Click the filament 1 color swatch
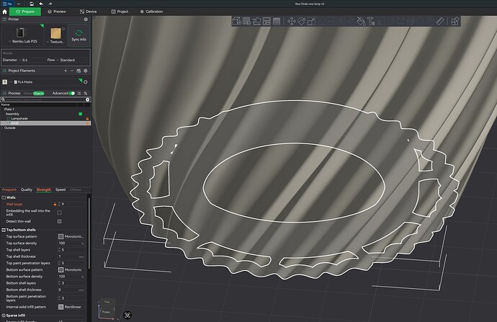Viewport: 497px width, 322px height. tap(5, 82)
